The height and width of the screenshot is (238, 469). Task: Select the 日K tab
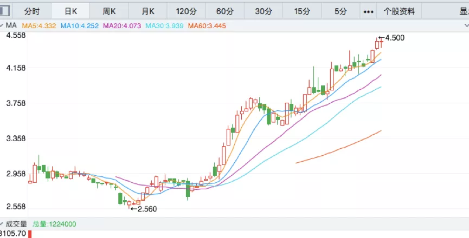coord(70,12)
